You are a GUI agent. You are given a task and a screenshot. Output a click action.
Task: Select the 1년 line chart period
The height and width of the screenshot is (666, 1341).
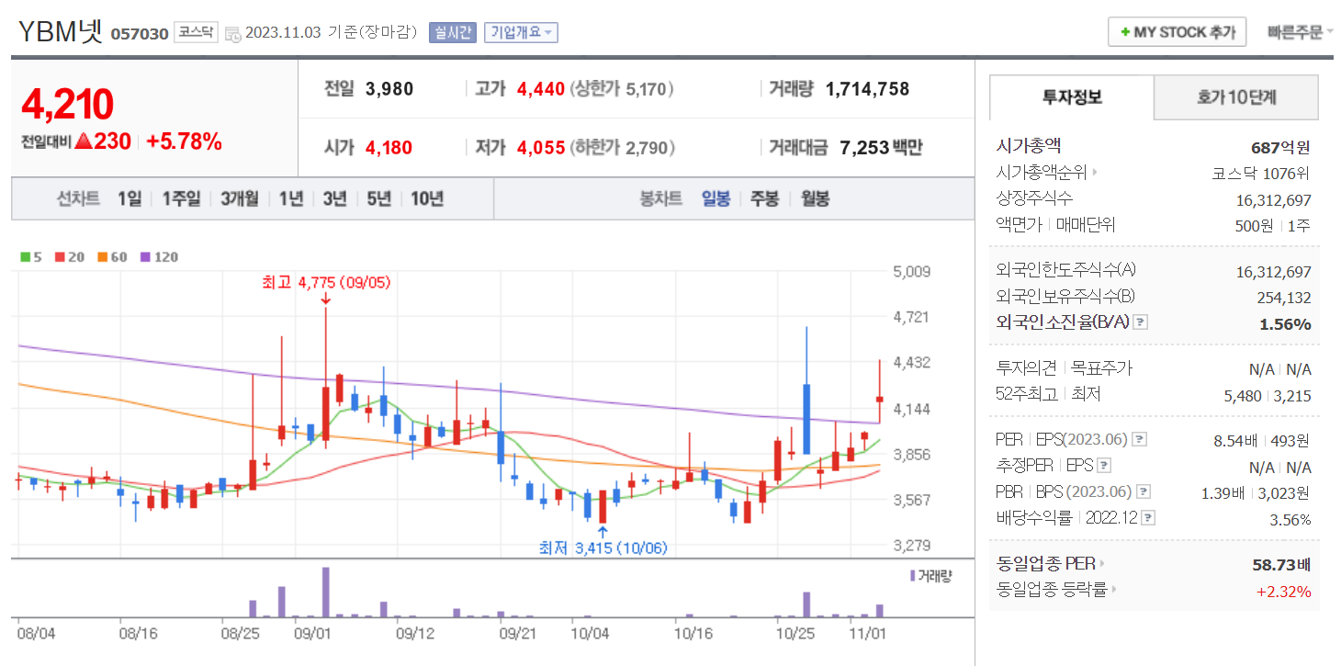[x=291, y=198]
